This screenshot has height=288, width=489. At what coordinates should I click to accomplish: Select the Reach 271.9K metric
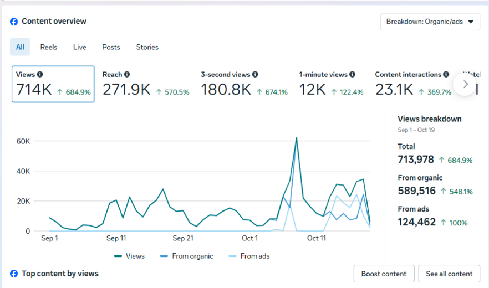point(146,84)
